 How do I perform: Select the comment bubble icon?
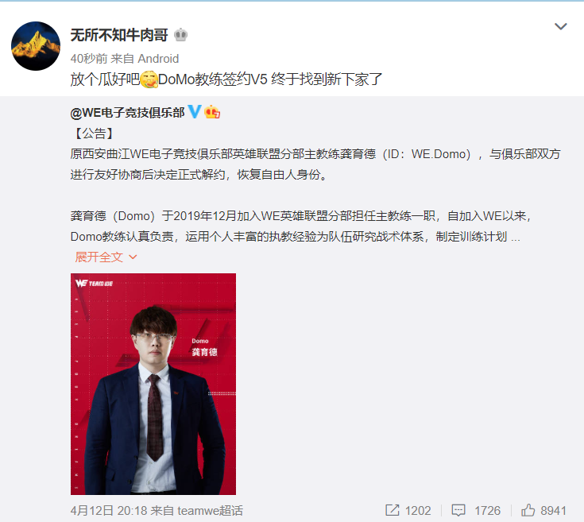[x=458, y=510]
